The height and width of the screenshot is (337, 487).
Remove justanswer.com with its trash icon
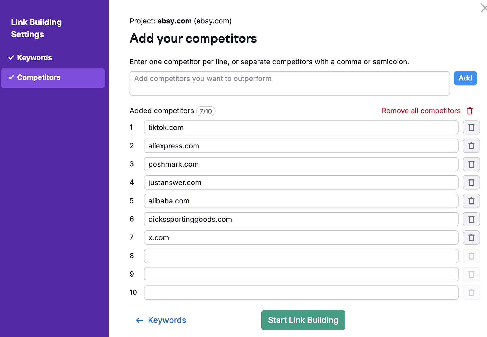point(471,182)
